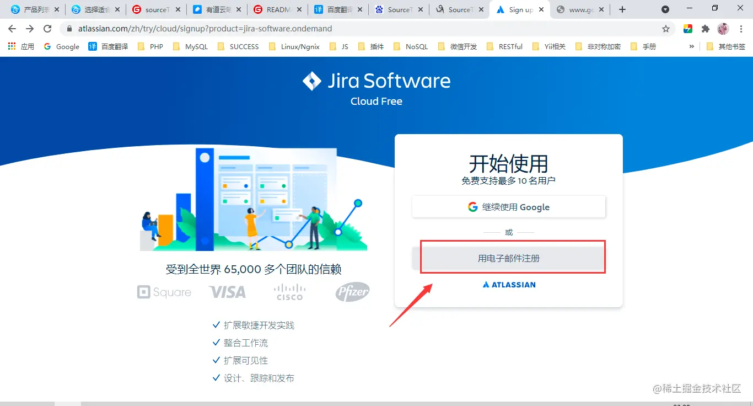Switch to the Source tab with Baidu paw icon
This screenshot has height=406, width=753.
point(399,9)
